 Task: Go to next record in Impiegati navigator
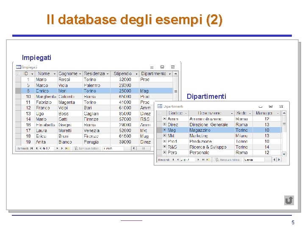pos(57,149)
